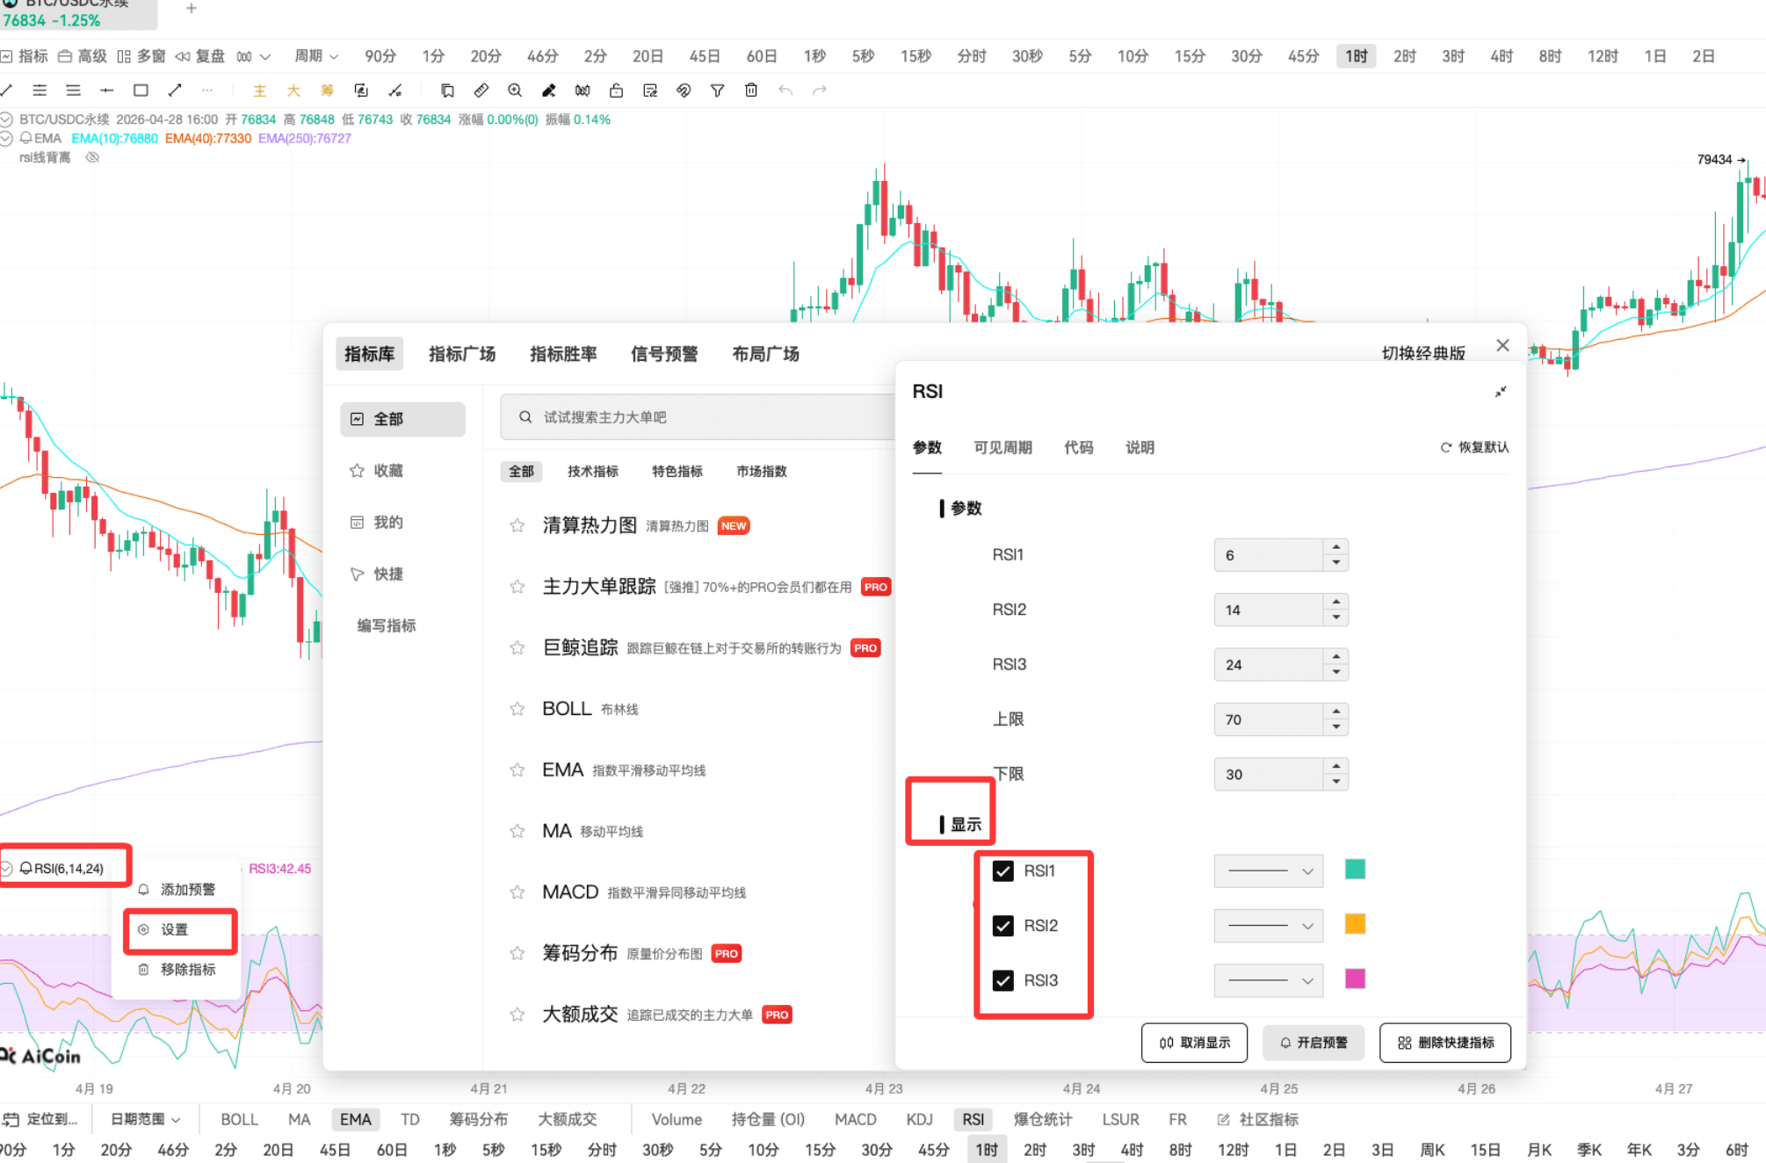1766x1163 pixels.
Task: Click the 恢复默认 reset button
Action: pos(1474,447)
